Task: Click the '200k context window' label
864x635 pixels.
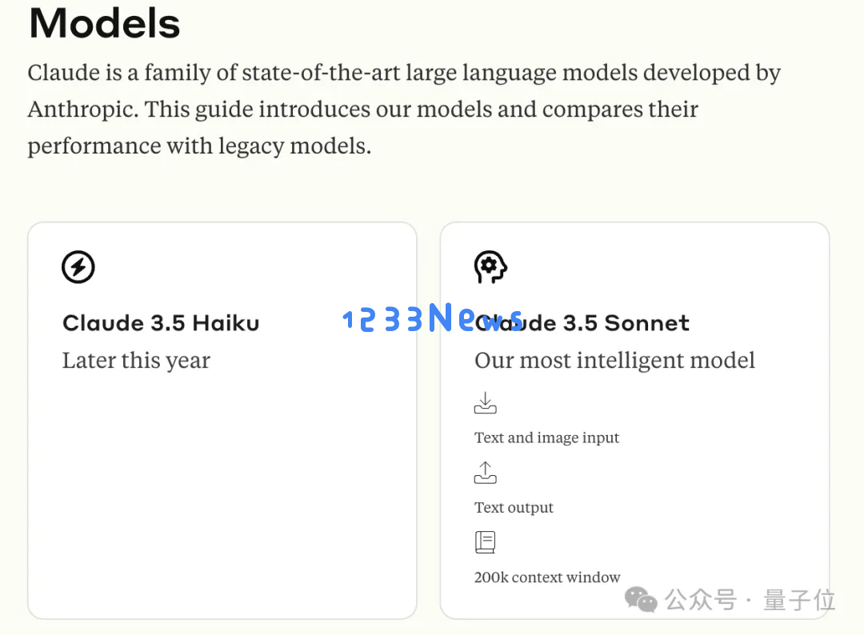Action: click(547, 577)
